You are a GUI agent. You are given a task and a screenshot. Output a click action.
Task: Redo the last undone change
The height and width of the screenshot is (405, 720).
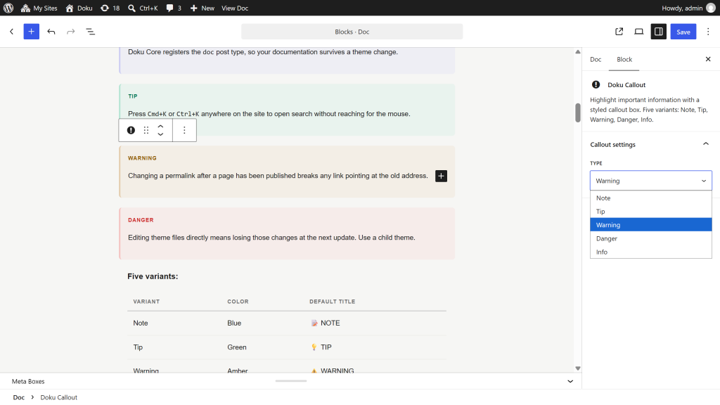(x=71, y=32)
